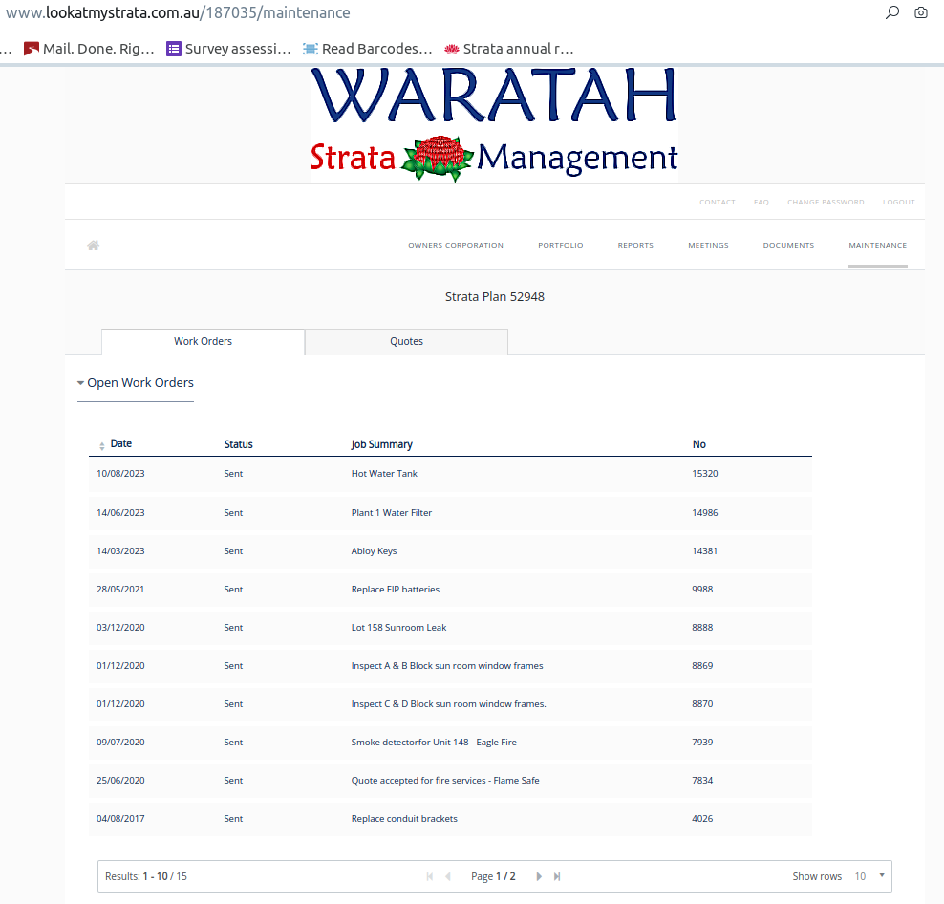This screenshot has width=944, height=904.
Task: Click the FAQ link
Action: click(x=761, y=203)
